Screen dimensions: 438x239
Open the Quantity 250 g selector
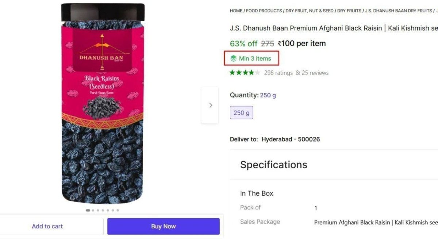[x=268, y=95]
